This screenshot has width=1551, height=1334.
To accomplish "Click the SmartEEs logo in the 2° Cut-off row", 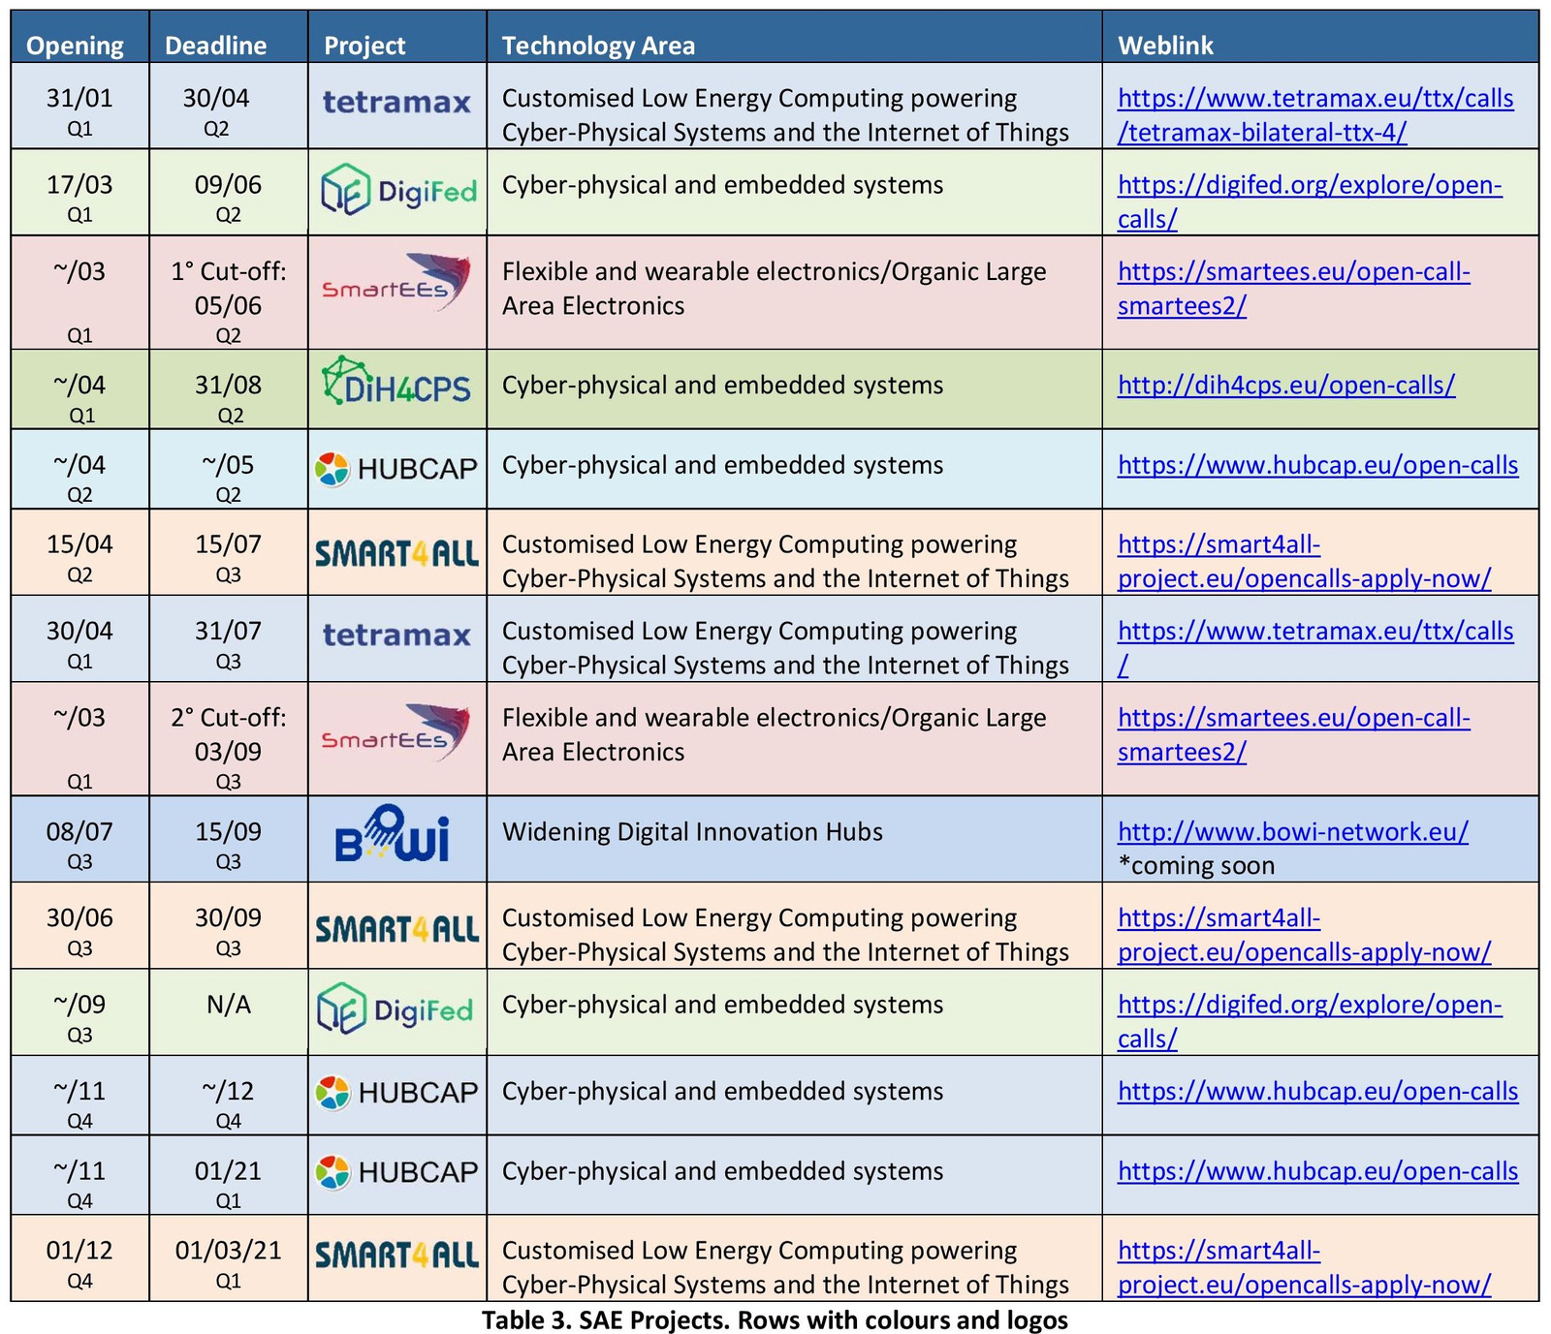I will pyautogui.click(x=396, y=732).
